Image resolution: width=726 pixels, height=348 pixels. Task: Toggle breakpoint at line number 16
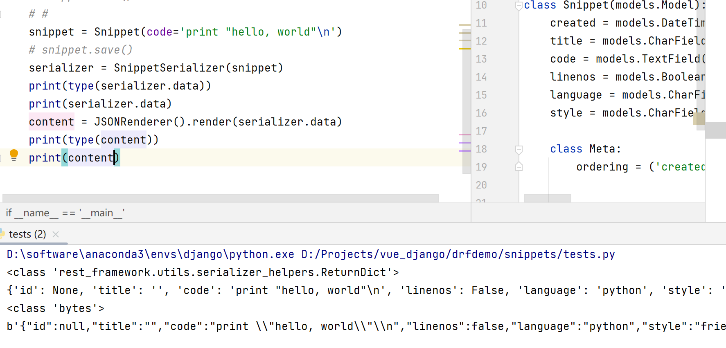point(481,113)
